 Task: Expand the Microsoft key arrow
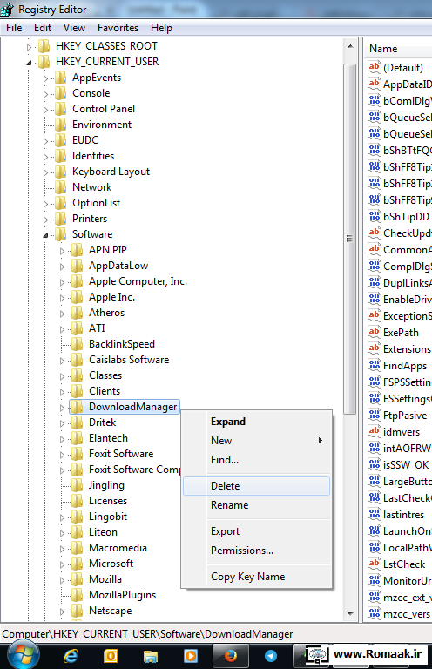(x=62, y=564)
